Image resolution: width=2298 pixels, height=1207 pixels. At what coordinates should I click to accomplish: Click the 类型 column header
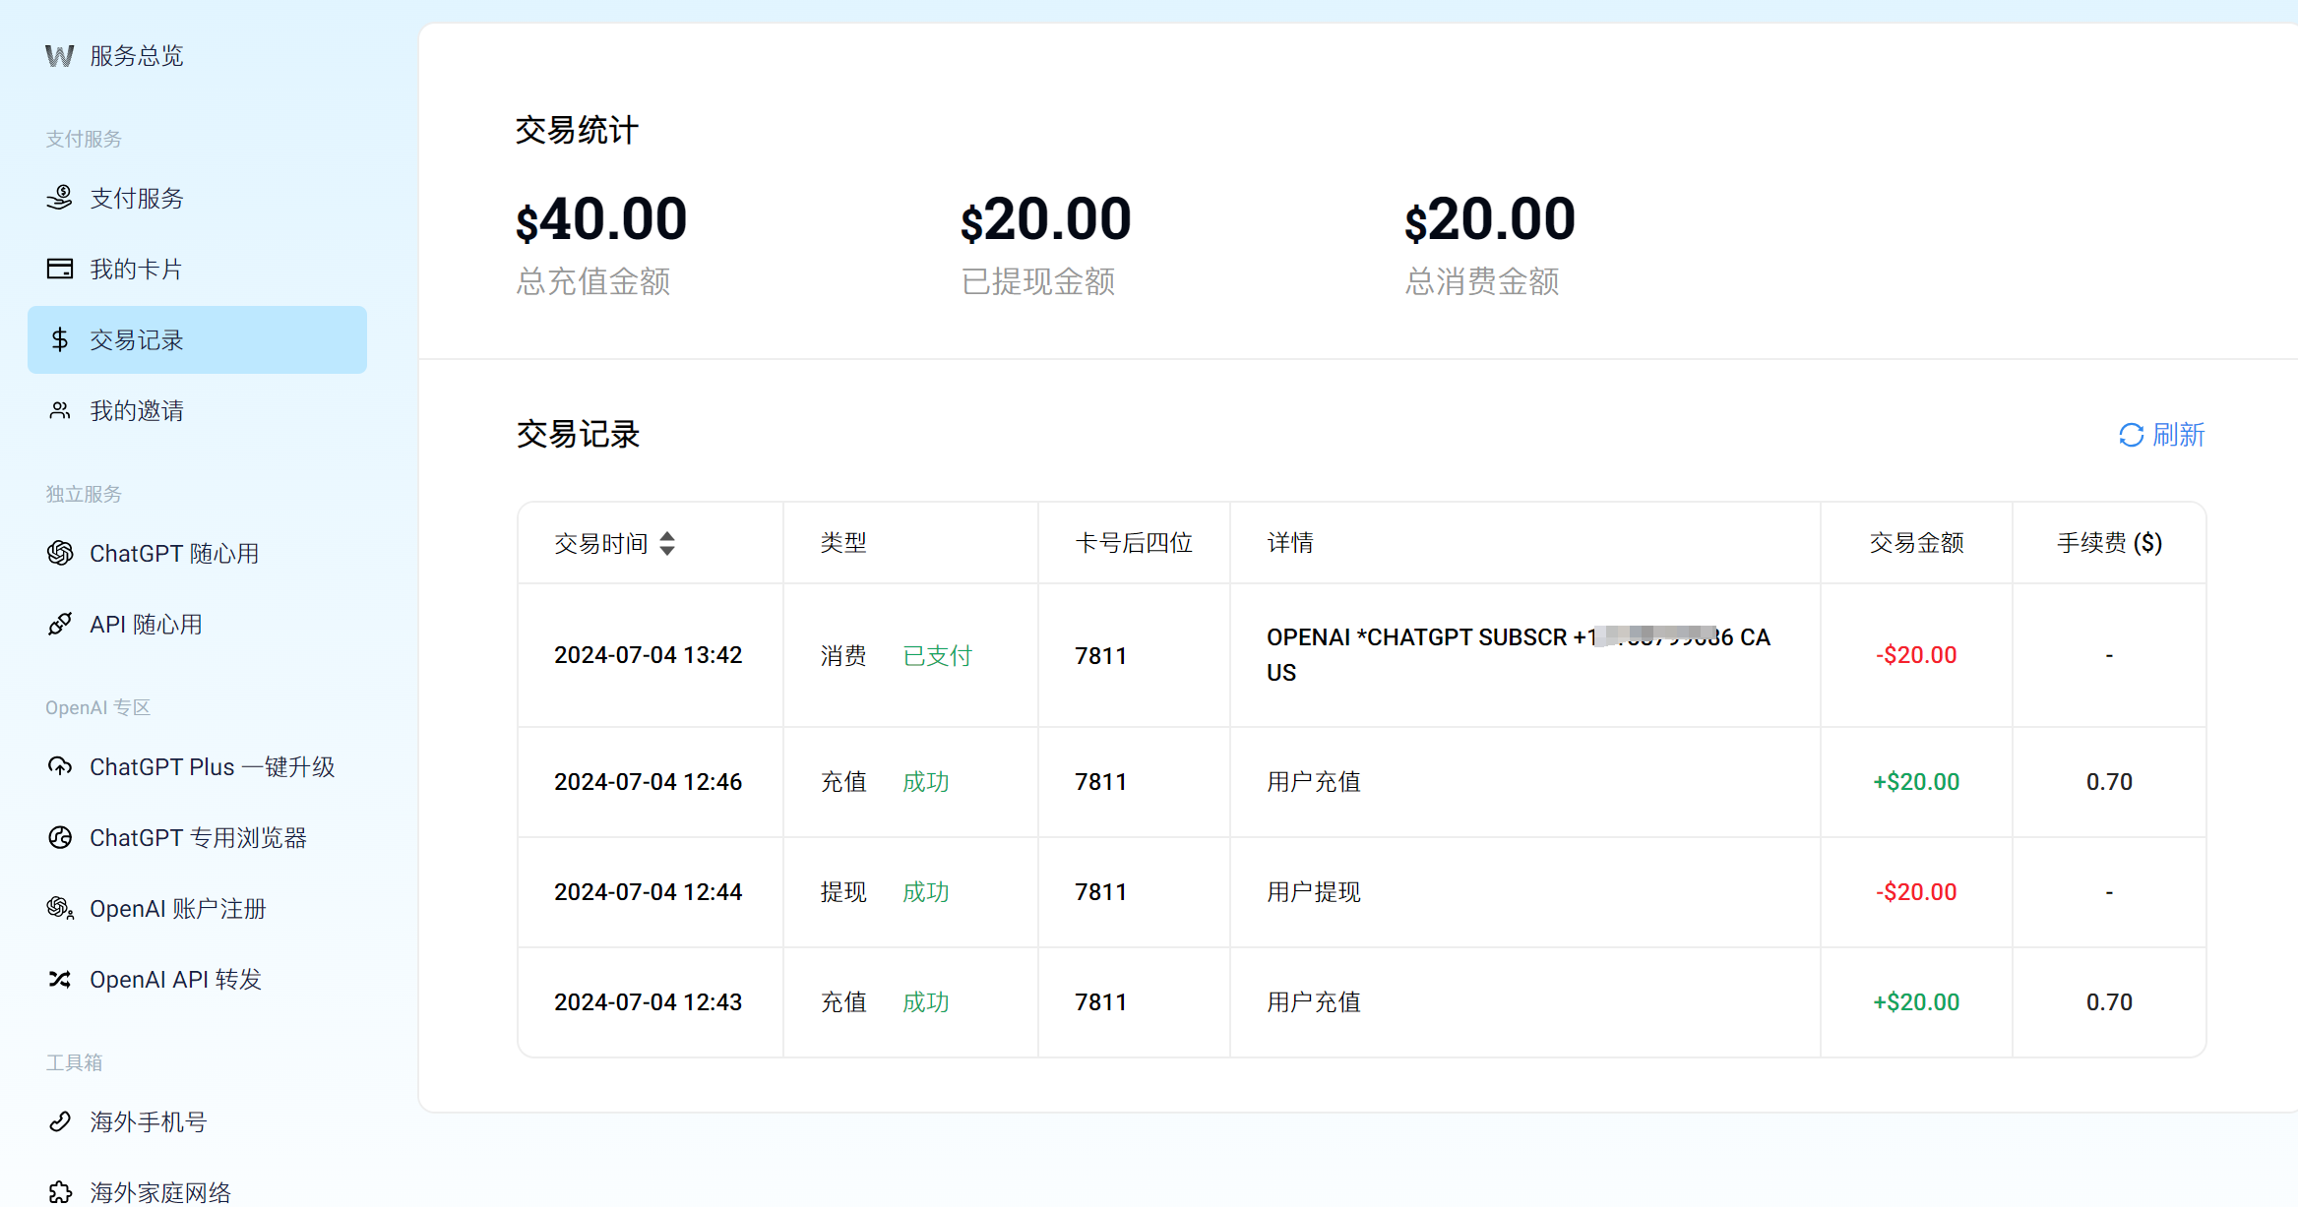tap(910, 543)
